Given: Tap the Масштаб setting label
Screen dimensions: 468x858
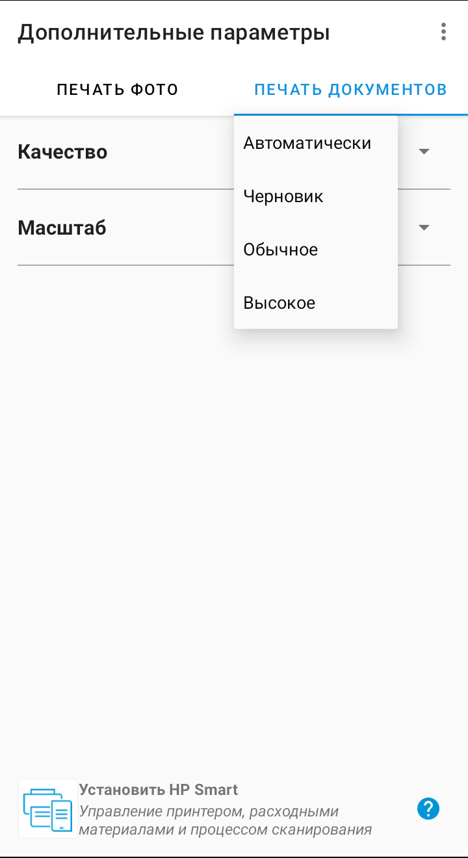Looking at the screenshot, I should [x=62, y=228].
